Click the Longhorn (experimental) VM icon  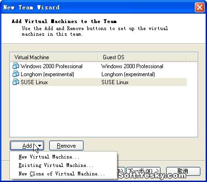coord(15,74)
